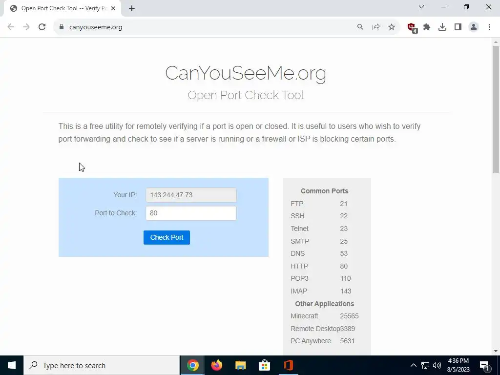
Task: Click the volume speaker tray icon
Action: tap(437, 365)
